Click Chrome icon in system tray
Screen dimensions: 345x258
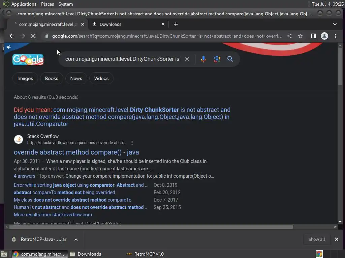pyautogui.click(x=319, y=254)
